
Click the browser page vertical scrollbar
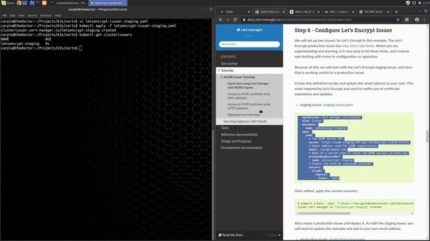coord(427,137)
